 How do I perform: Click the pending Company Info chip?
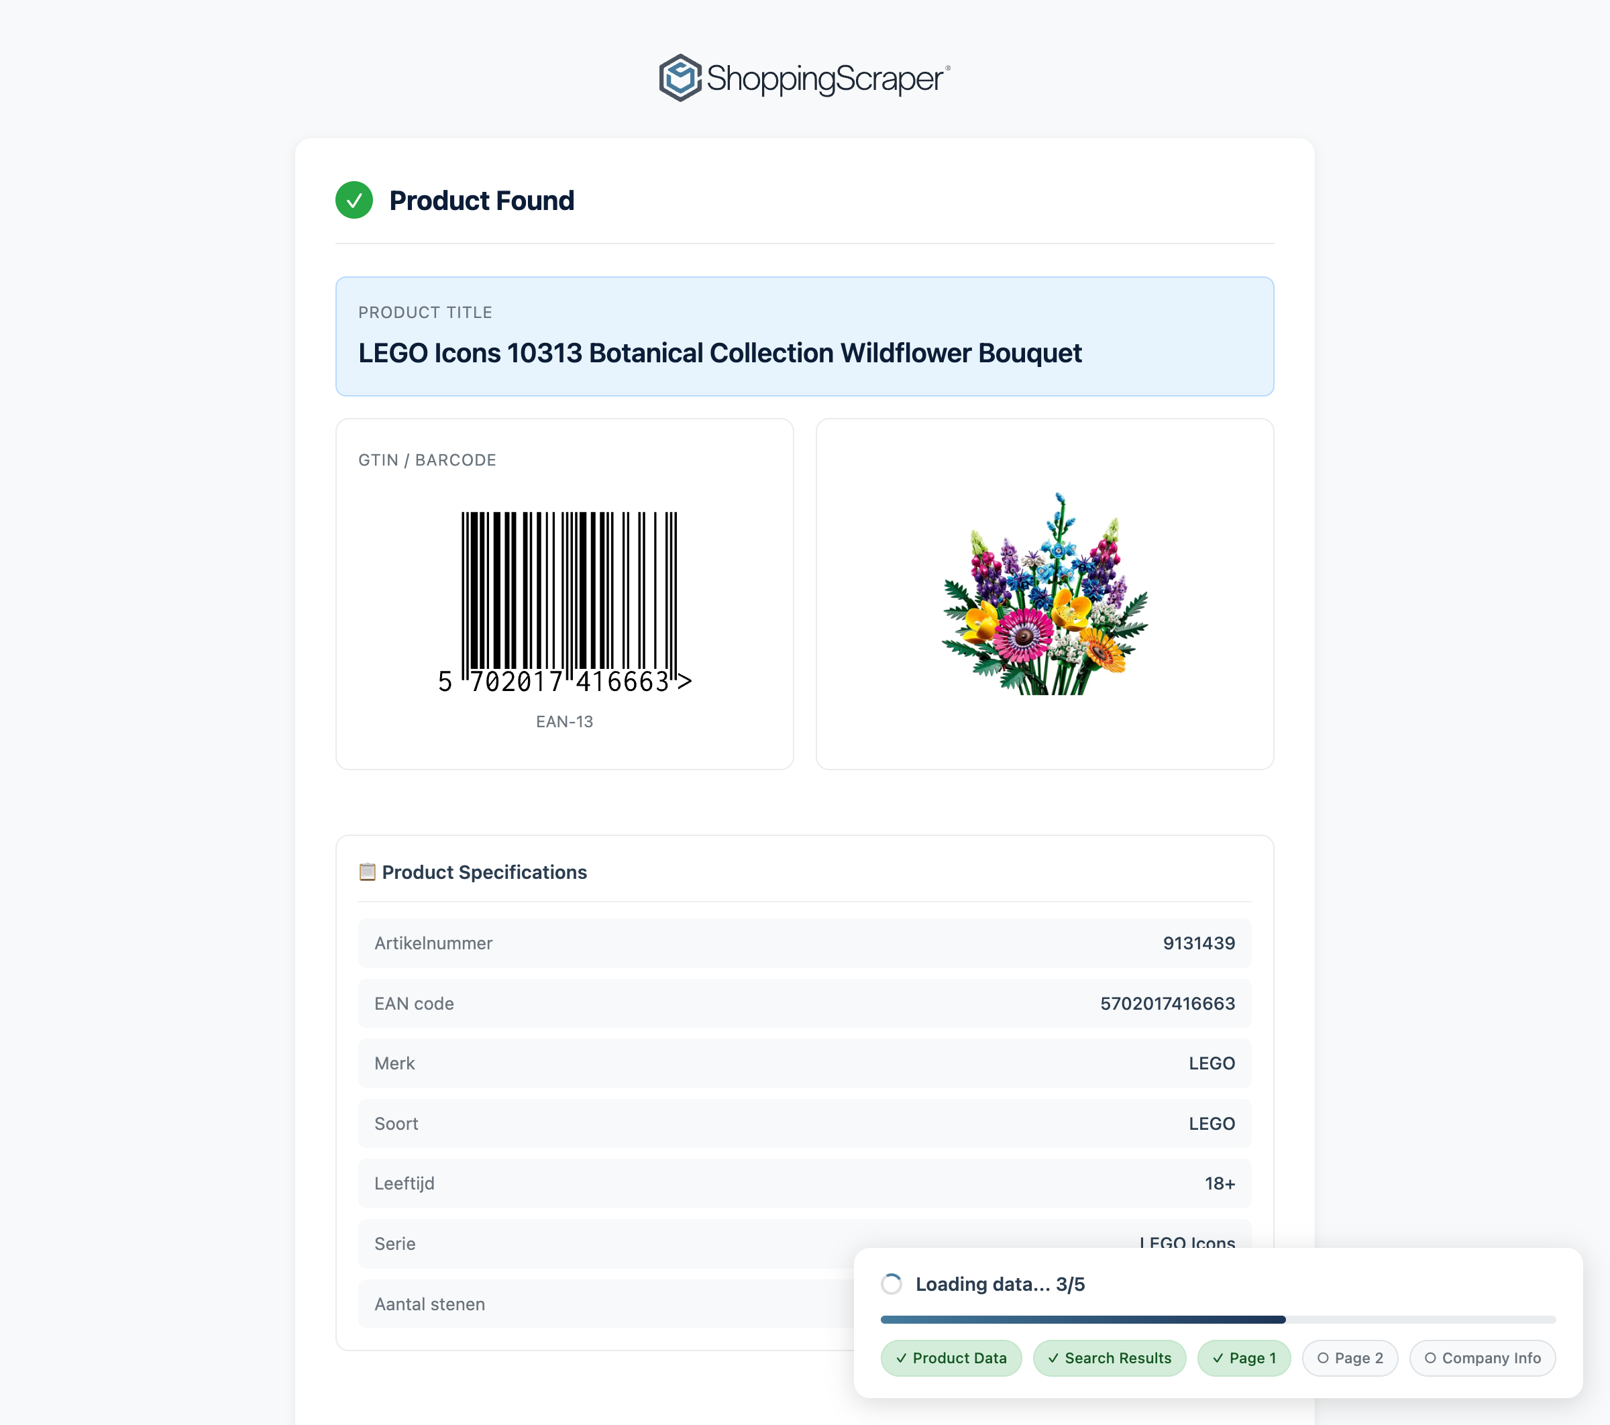(1483, 1358)
